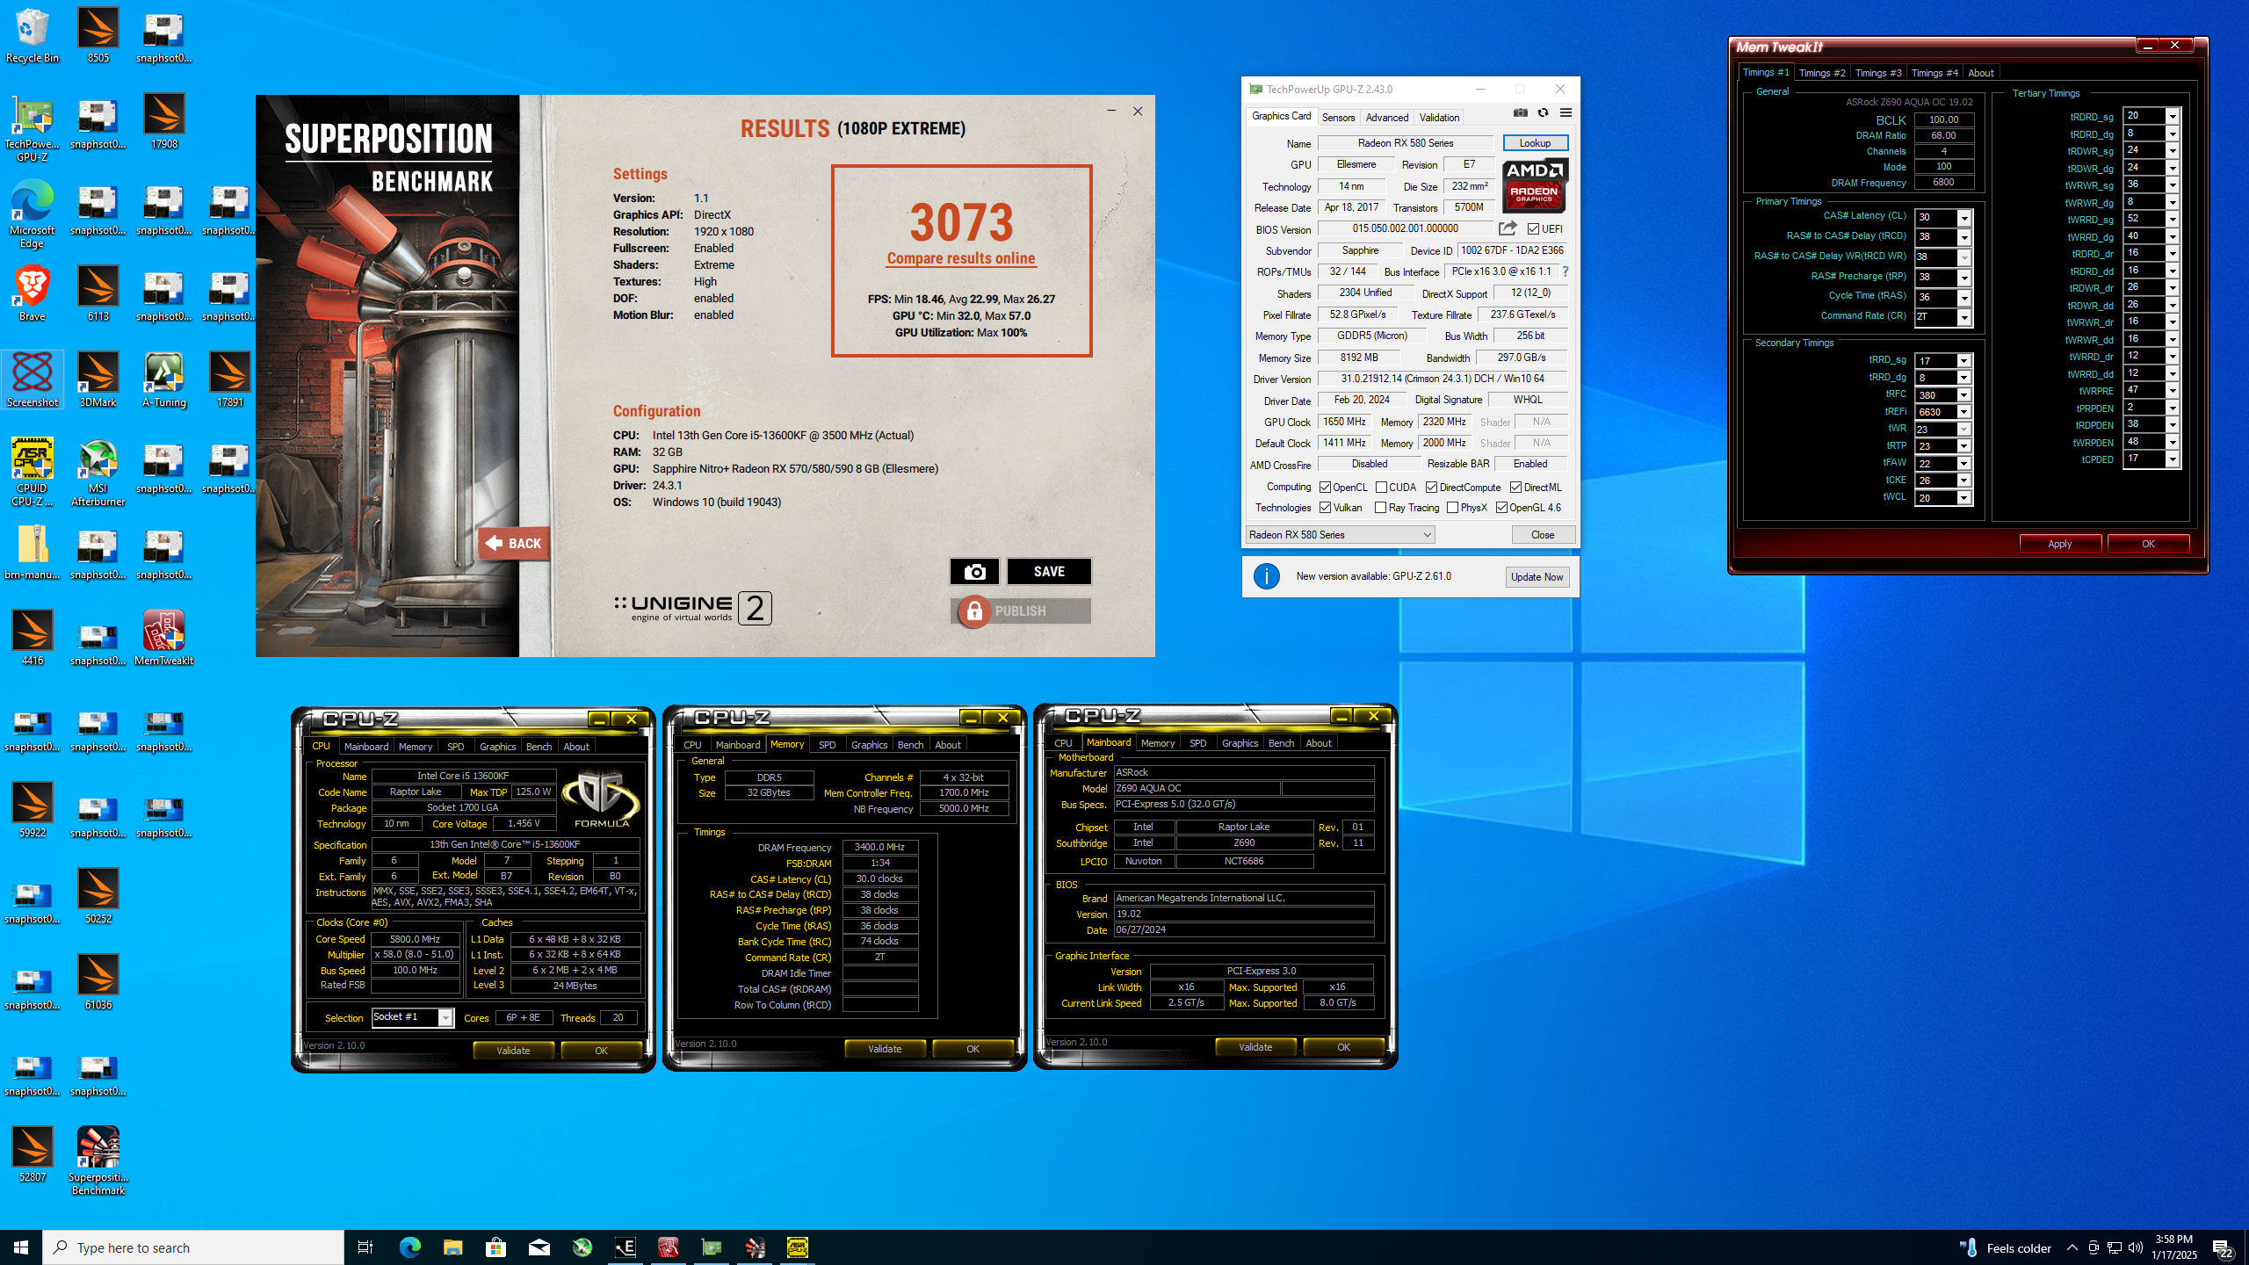This screenshot has width=2249, height=1265.
Task: Open Recycle Bin on desktop
Action: [x=33, y=37]
